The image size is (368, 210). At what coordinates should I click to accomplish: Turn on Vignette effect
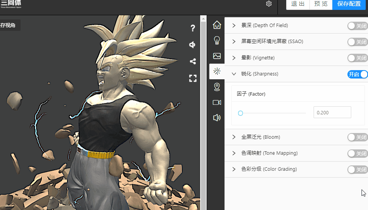pyautogui.click(x=357, y=58)
